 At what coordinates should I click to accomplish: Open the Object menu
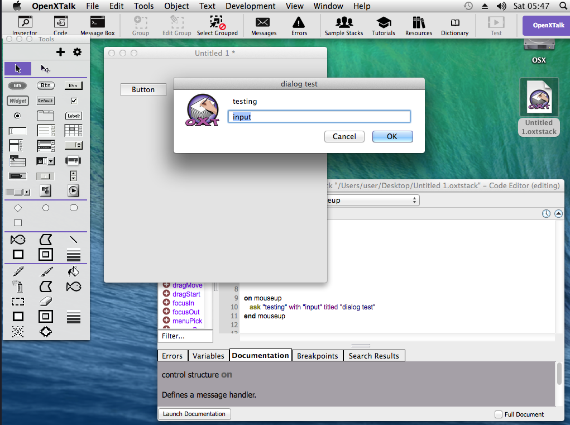coord(176,6)
